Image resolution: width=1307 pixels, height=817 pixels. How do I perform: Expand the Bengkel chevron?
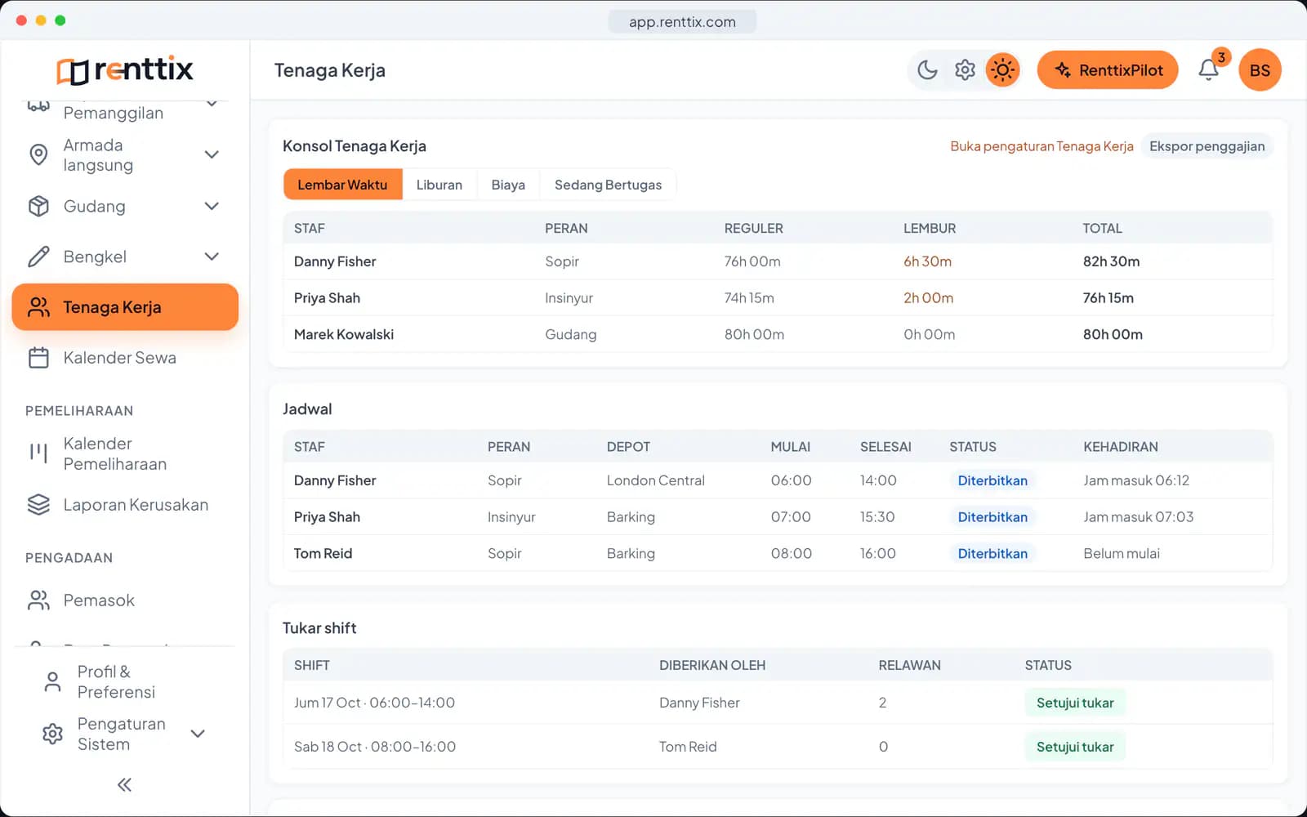point(212,257)
